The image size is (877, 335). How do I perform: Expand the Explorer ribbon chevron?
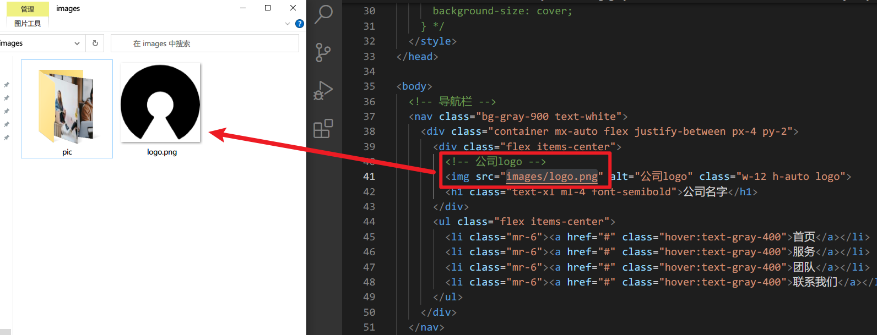coord(288,24)
